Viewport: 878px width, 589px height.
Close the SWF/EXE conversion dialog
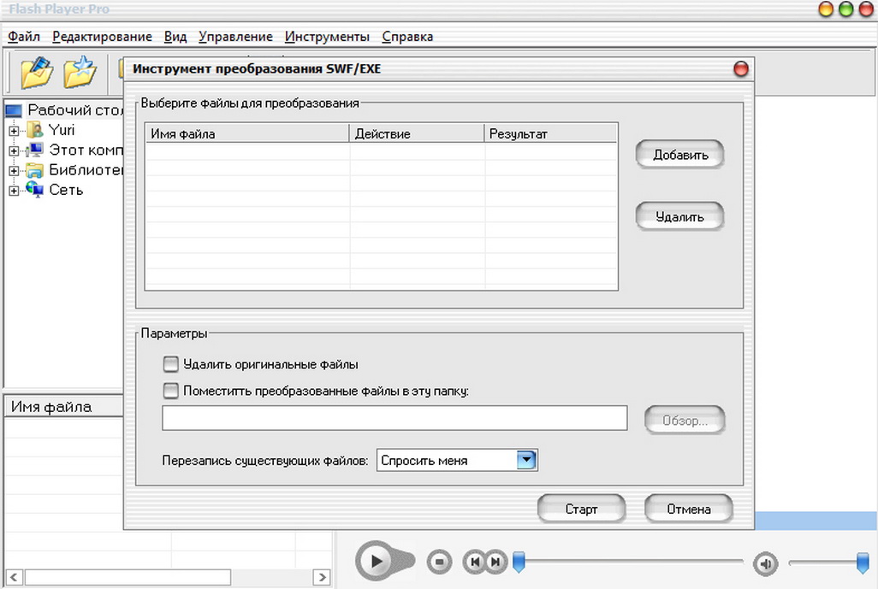(x=741, y=68)
